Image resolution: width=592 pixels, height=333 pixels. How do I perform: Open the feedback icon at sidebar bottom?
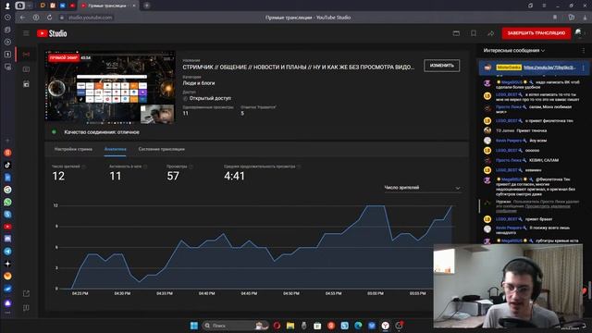point(26,308)
